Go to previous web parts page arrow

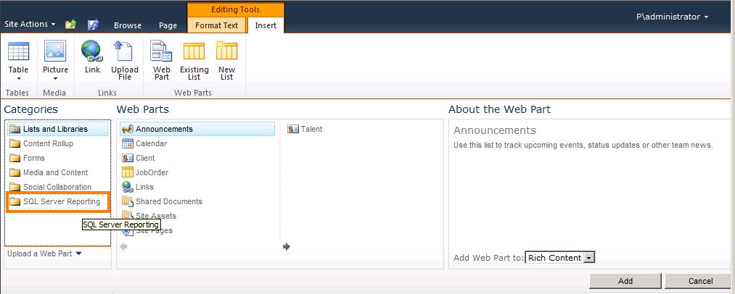124,247
